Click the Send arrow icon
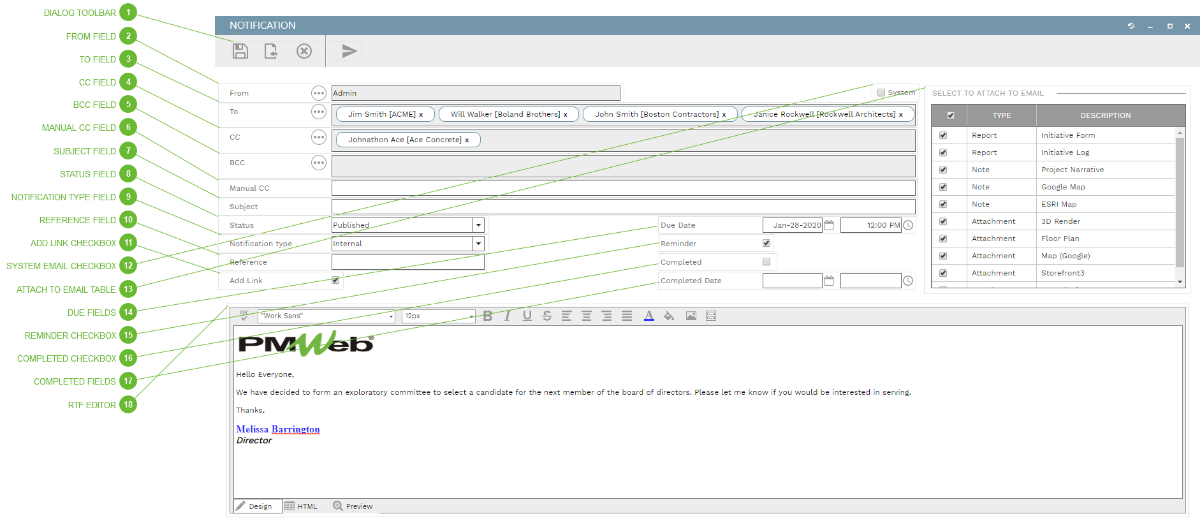Viewport: 1202px width, 523px height. click(349, 51)
